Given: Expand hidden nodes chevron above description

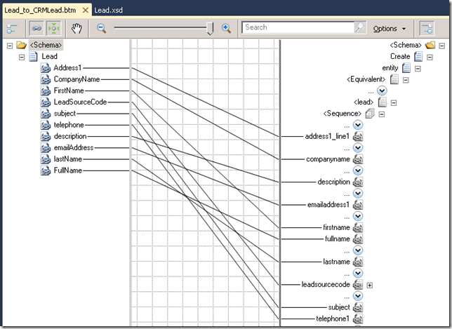Looking at the screenshot, I should click(x=358, y=170).
